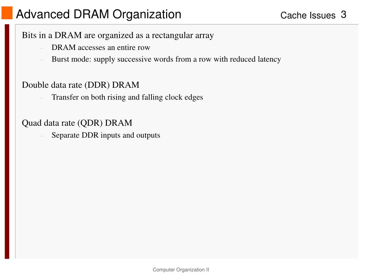Click the 'Cache Issues' section label
This screenshot has width=365, height=274.
[x=308, y=15]
